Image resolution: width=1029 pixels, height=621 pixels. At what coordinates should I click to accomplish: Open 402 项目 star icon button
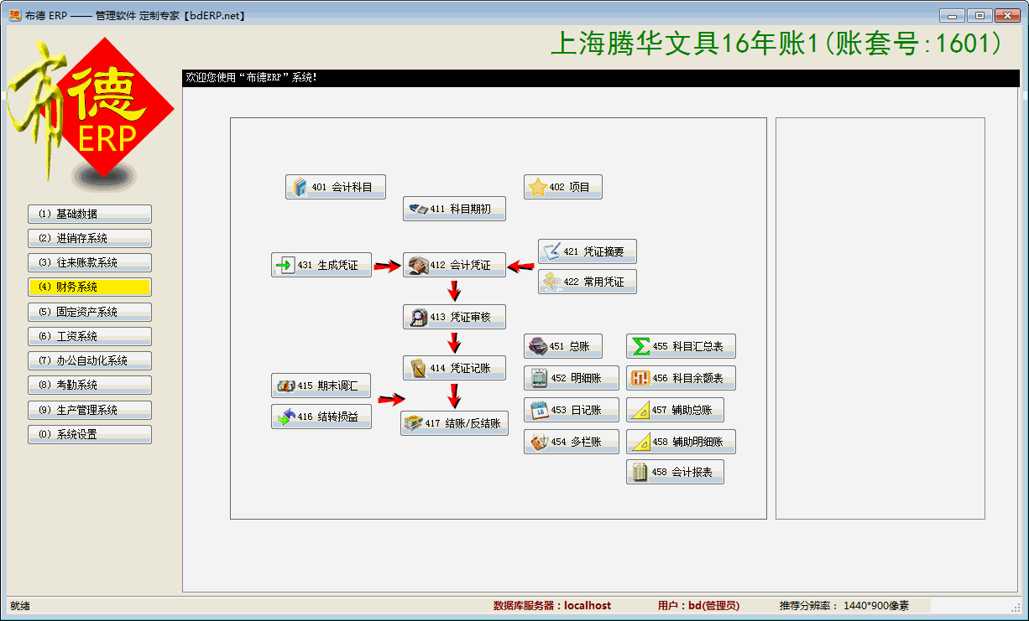tap(562, 187)
